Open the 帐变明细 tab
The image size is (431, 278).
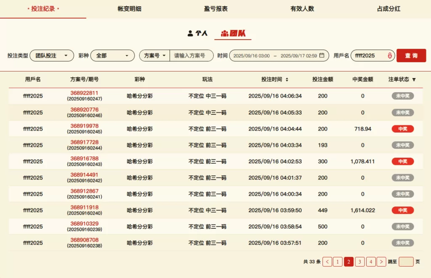tap(129, 9)
